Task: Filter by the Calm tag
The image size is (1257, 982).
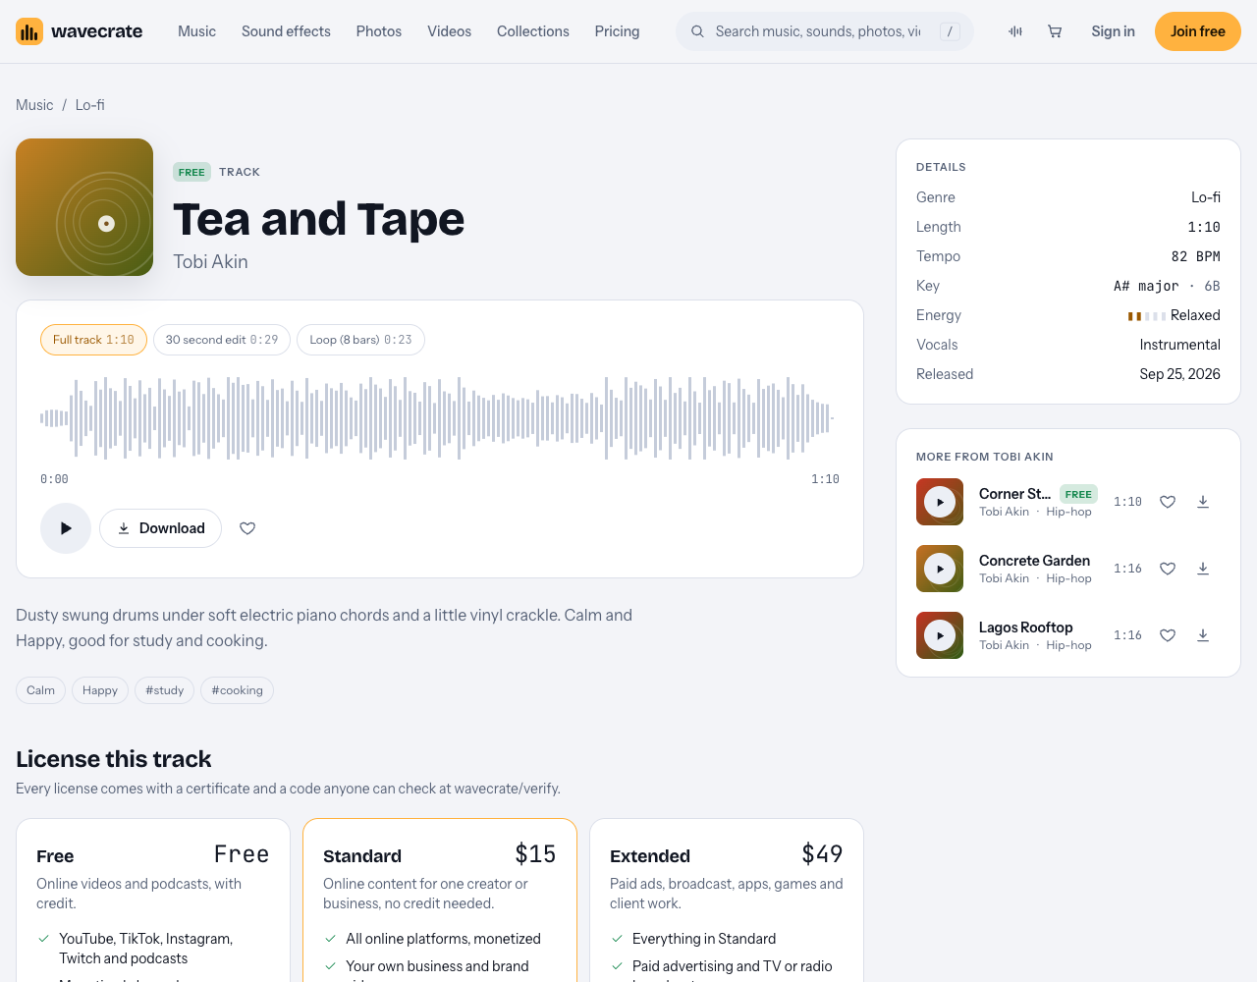Action: tap(40, 690)
